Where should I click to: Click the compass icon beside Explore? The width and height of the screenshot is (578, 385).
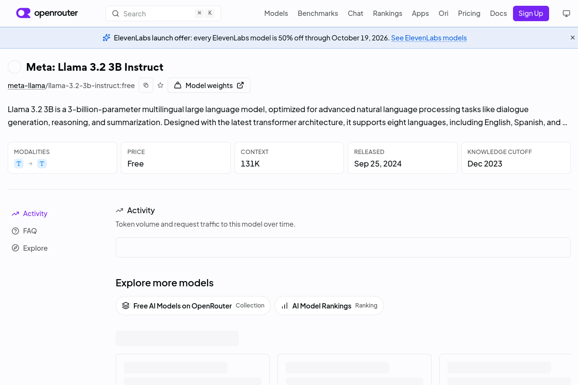coord(15,248)
